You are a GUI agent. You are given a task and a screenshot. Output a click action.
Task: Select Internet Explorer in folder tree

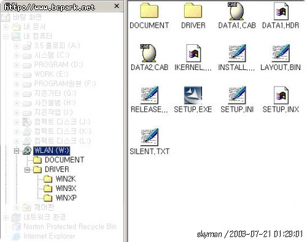coord(49,236)
